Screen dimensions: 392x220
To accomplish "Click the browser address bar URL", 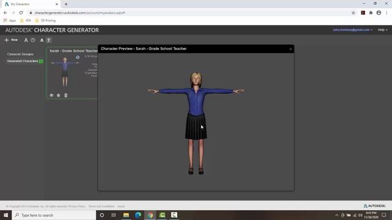I will pos(80,13).
